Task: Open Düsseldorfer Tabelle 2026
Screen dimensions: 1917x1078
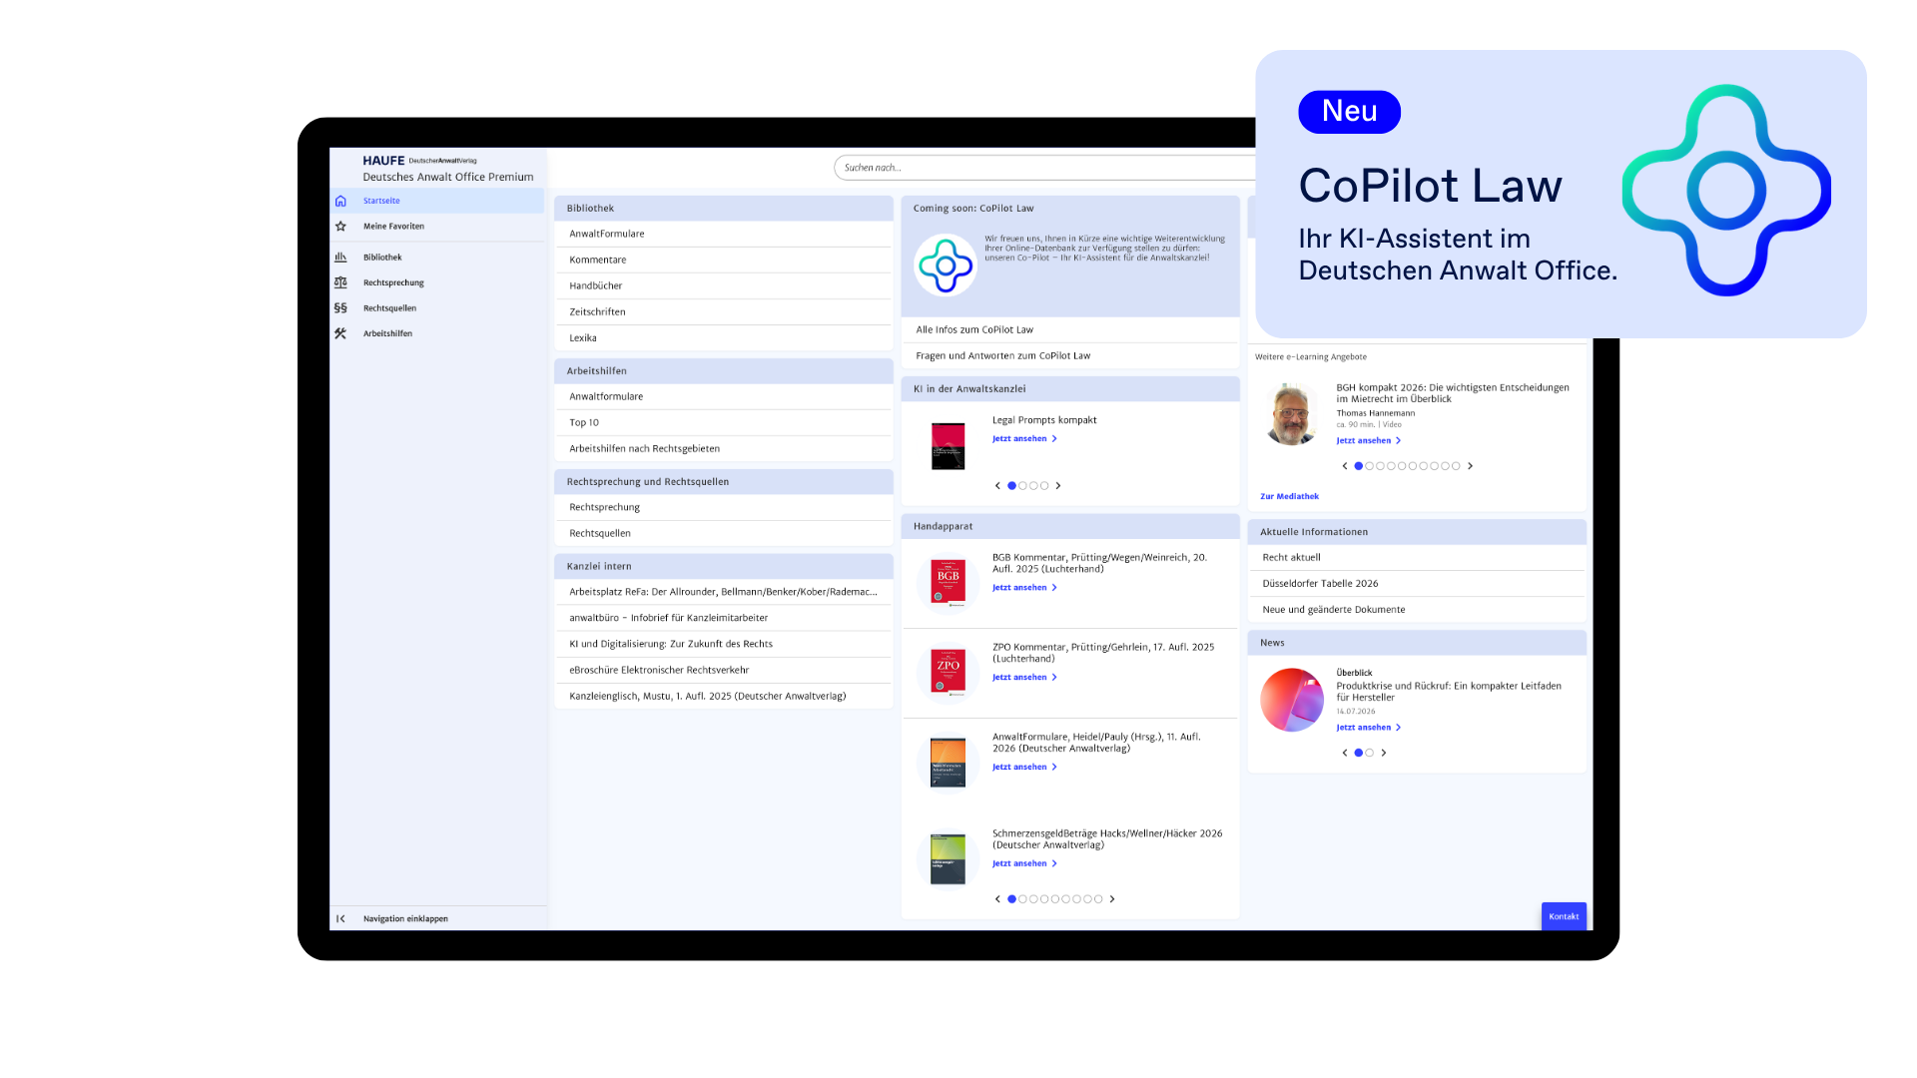Action: click(1417, 584)
